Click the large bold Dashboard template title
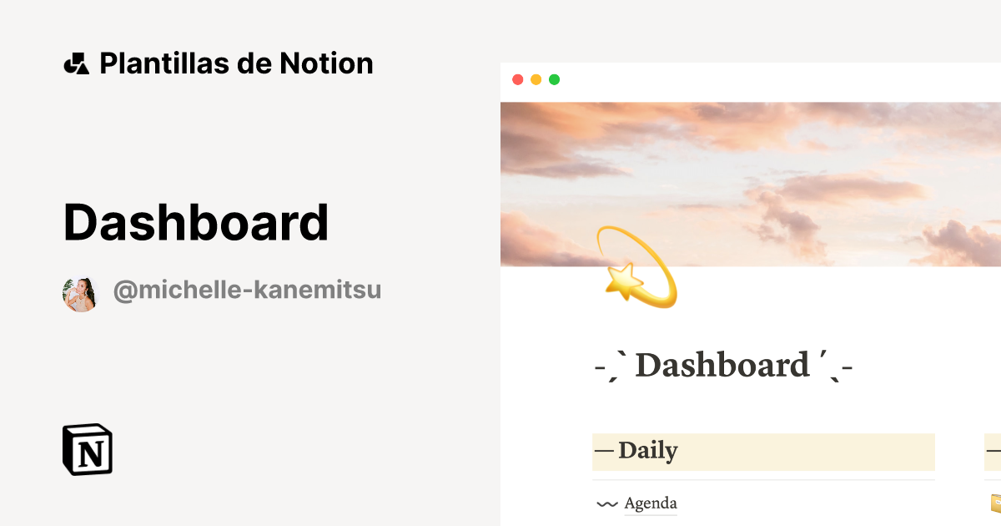Screen dimensions: 1001x526 pos(196,223)
